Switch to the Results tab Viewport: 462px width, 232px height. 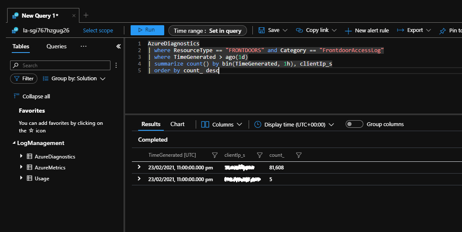pos(151,124)
